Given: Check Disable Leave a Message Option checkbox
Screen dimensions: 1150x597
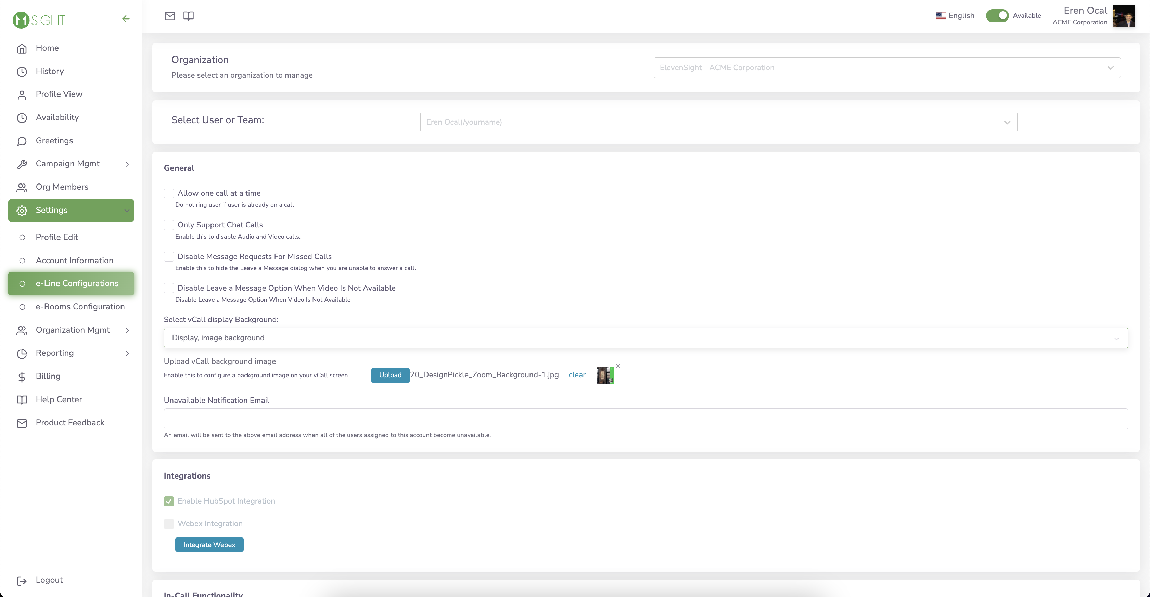Looking at the screenshot, I should point(169,288).
